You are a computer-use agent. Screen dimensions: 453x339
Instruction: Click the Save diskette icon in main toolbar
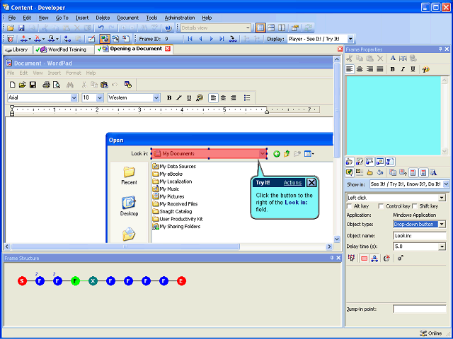[x=21, y=28]
